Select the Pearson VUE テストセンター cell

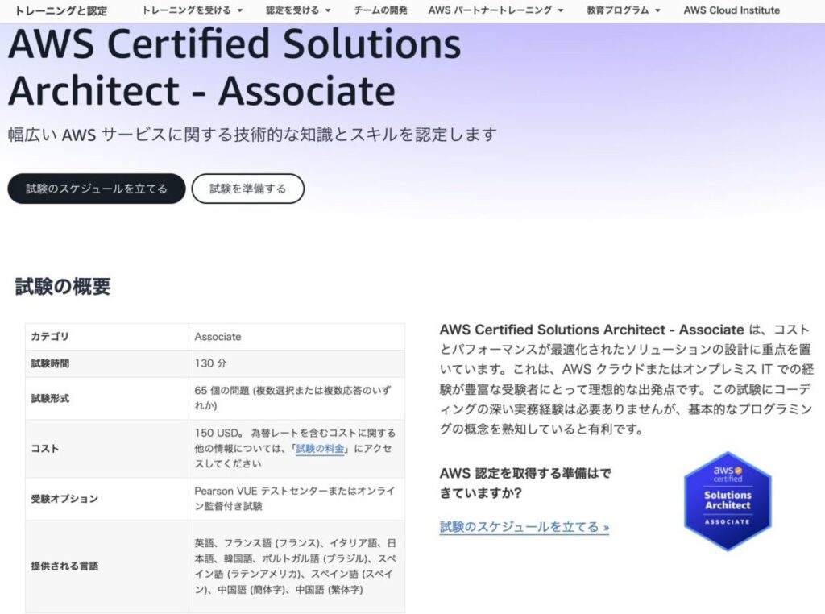tap(295, 499)
